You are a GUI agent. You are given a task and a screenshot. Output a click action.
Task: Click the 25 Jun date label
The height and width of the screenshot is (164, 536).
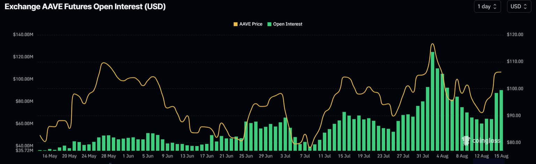246,156
